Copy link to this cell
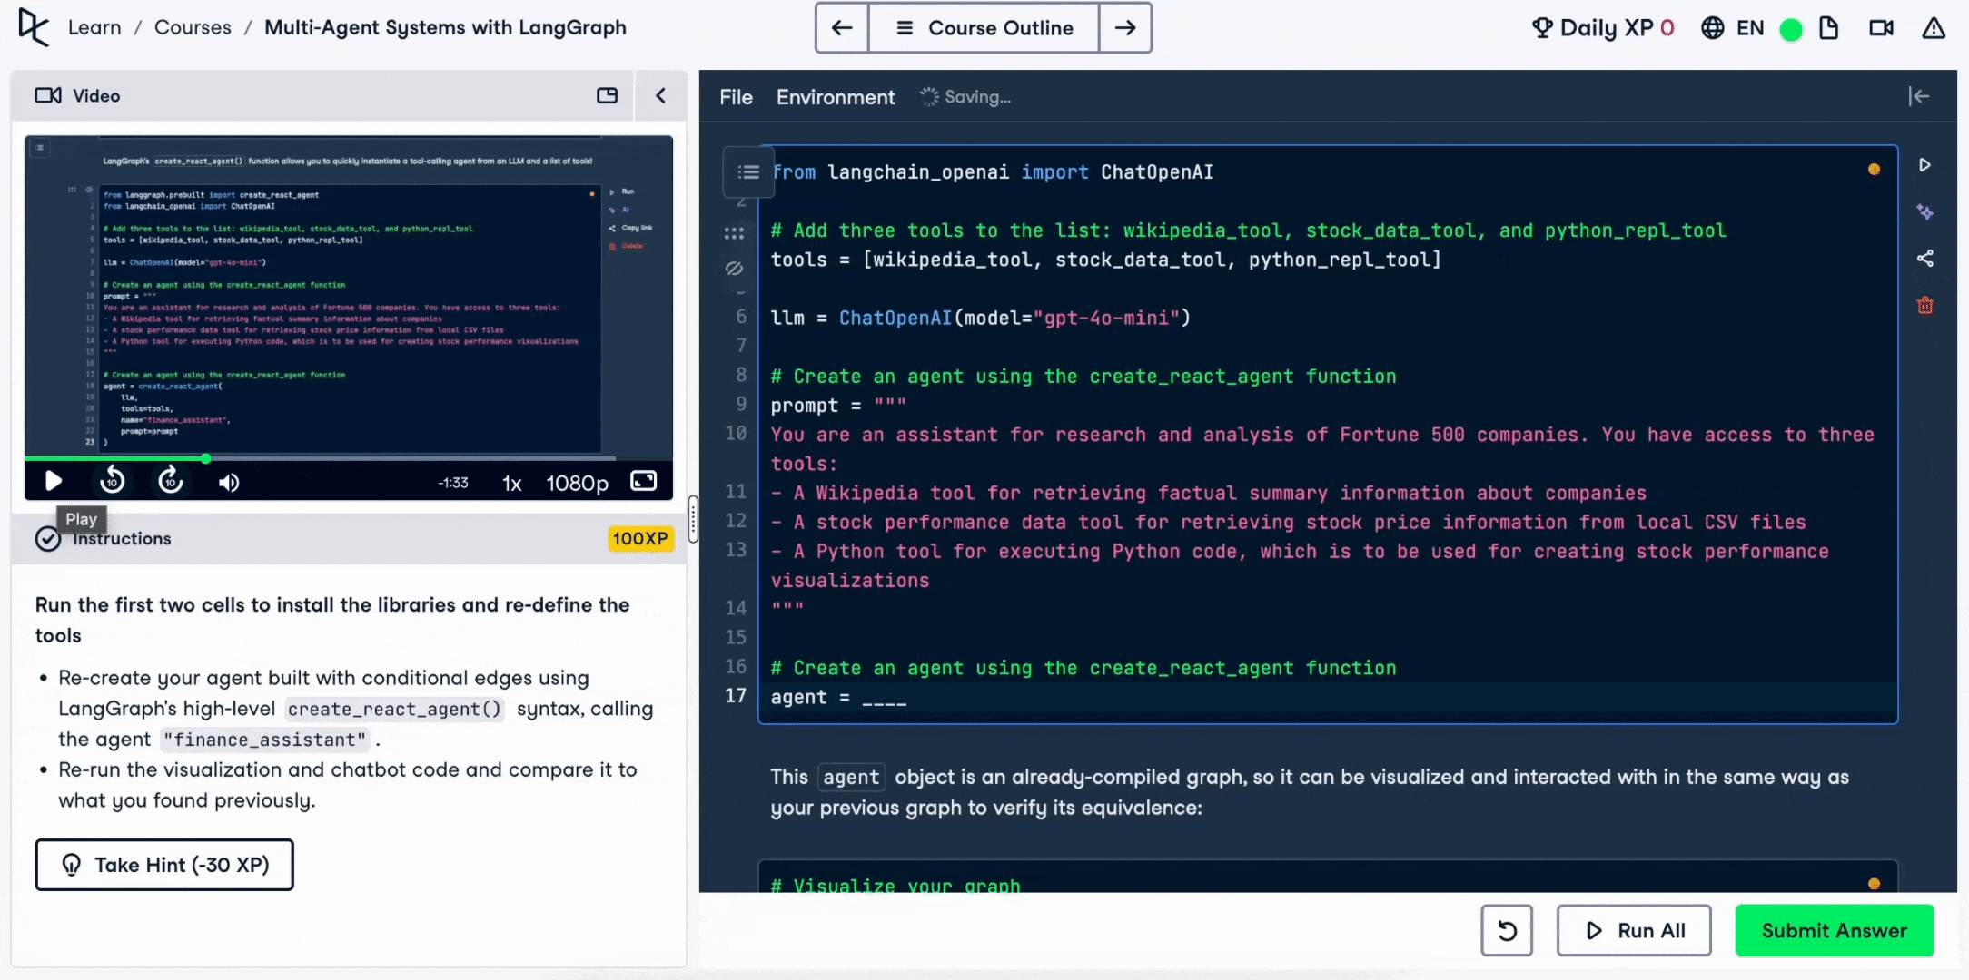 click(1924, 259)
